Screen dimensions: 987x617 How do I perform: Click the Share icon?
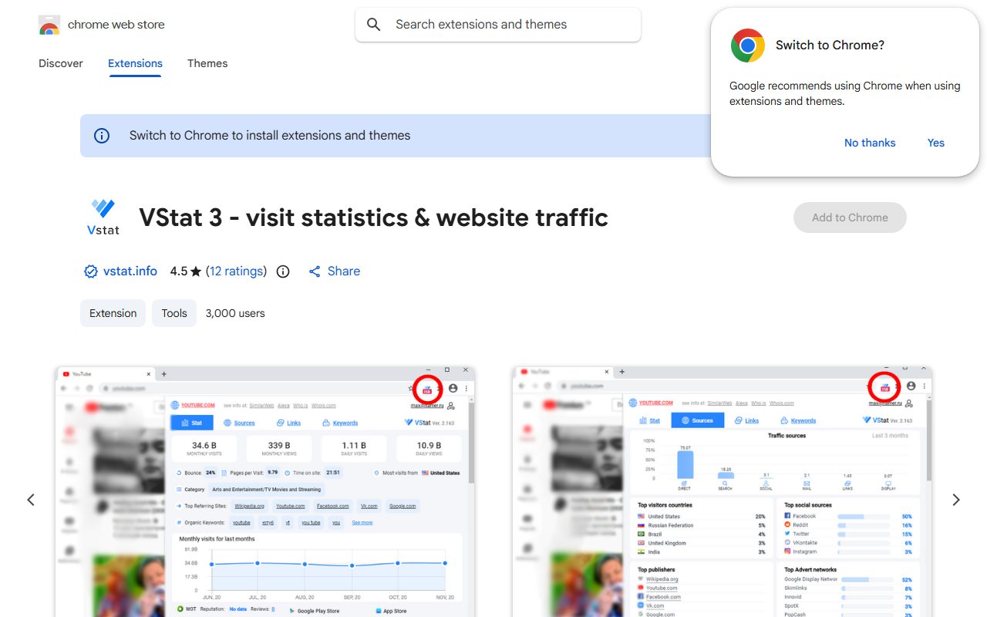click(315, 271)
